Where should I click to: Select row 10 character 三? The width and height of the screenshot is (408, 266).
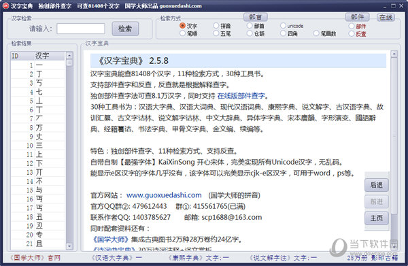tap(38, 145)
